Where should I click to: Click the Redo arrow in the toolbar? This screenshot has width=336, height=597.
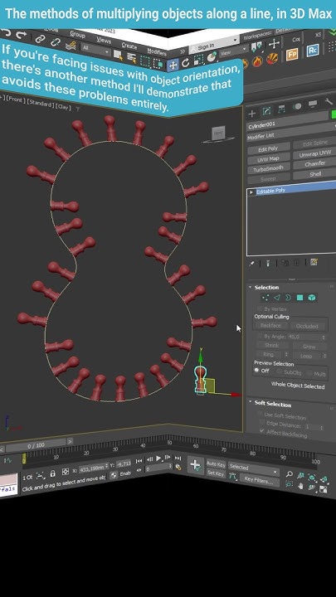pos(22,35)
